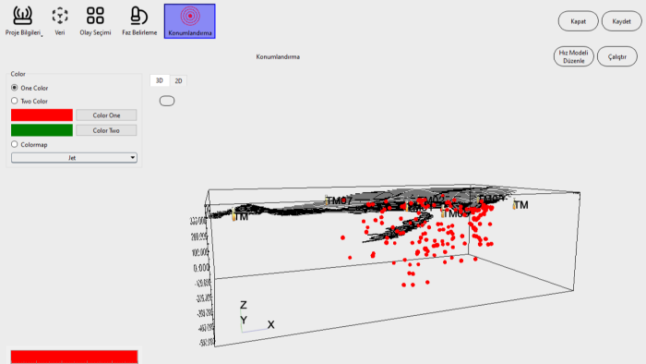Open Hız Modeli Düzenle
The image size is (646, 364).
point(573,56)
